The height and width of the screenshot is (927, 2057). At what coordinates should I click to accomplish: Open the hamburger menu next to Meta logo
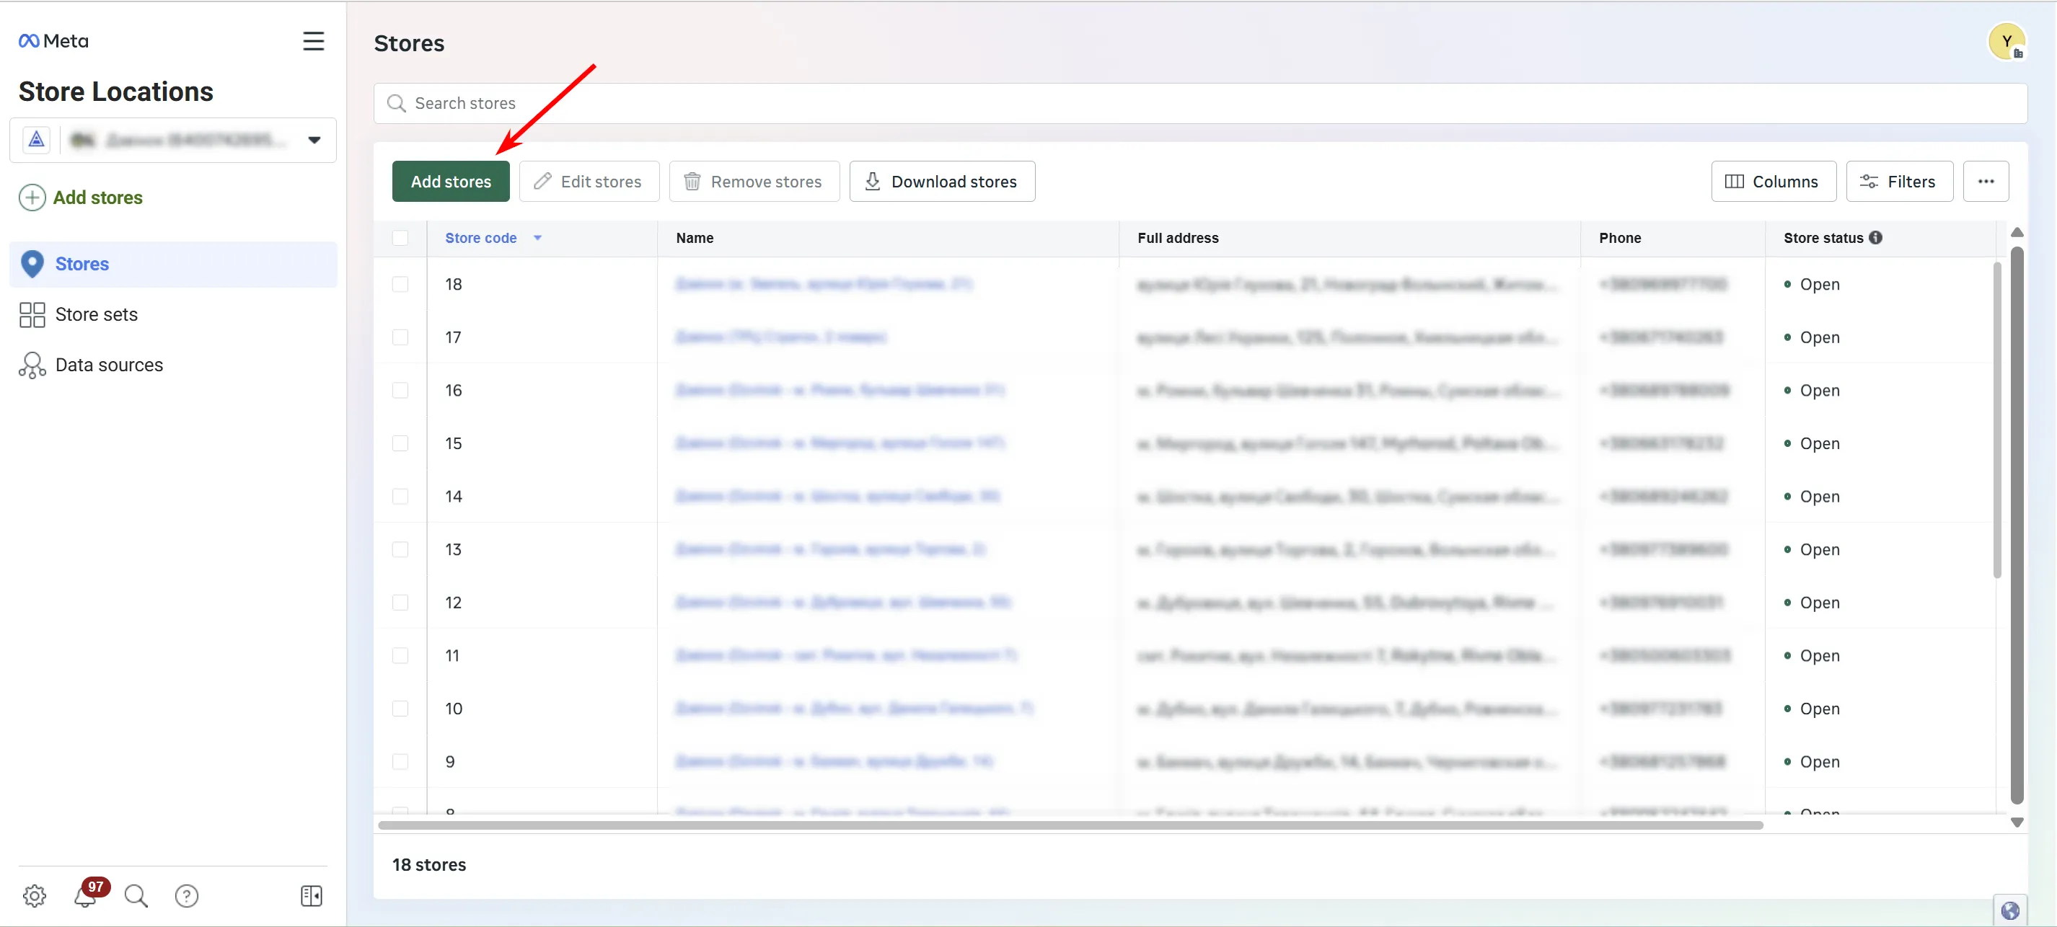(313, 40)
